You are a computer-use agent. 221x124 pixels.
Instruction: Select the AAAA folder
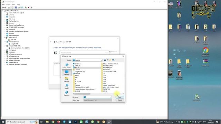coord(76,75)
